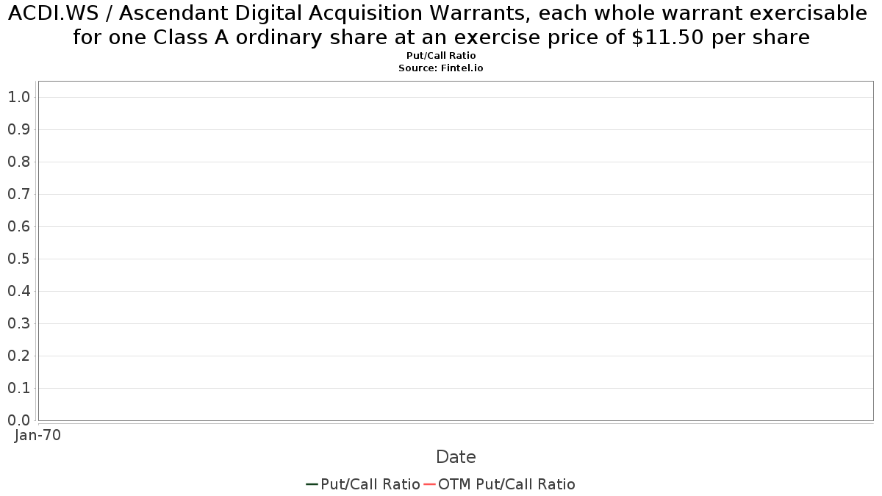882x496 pixels.
Task: Click the red OTM Put/Call Ratio line swatch
Action: (430, 484)
